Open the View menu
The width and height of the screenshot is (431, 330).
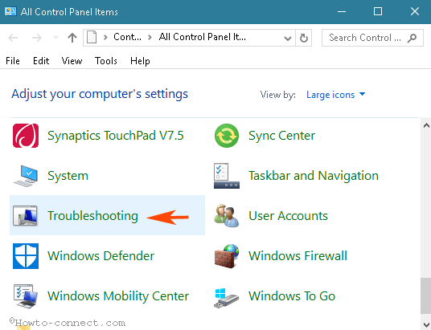[x=72, y=61]
